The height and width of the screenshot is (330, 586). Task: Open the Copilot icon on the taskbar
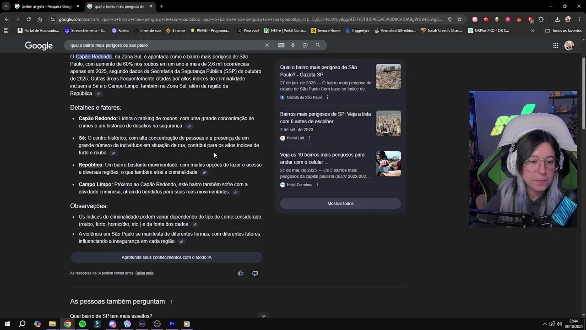pos(37,324)
